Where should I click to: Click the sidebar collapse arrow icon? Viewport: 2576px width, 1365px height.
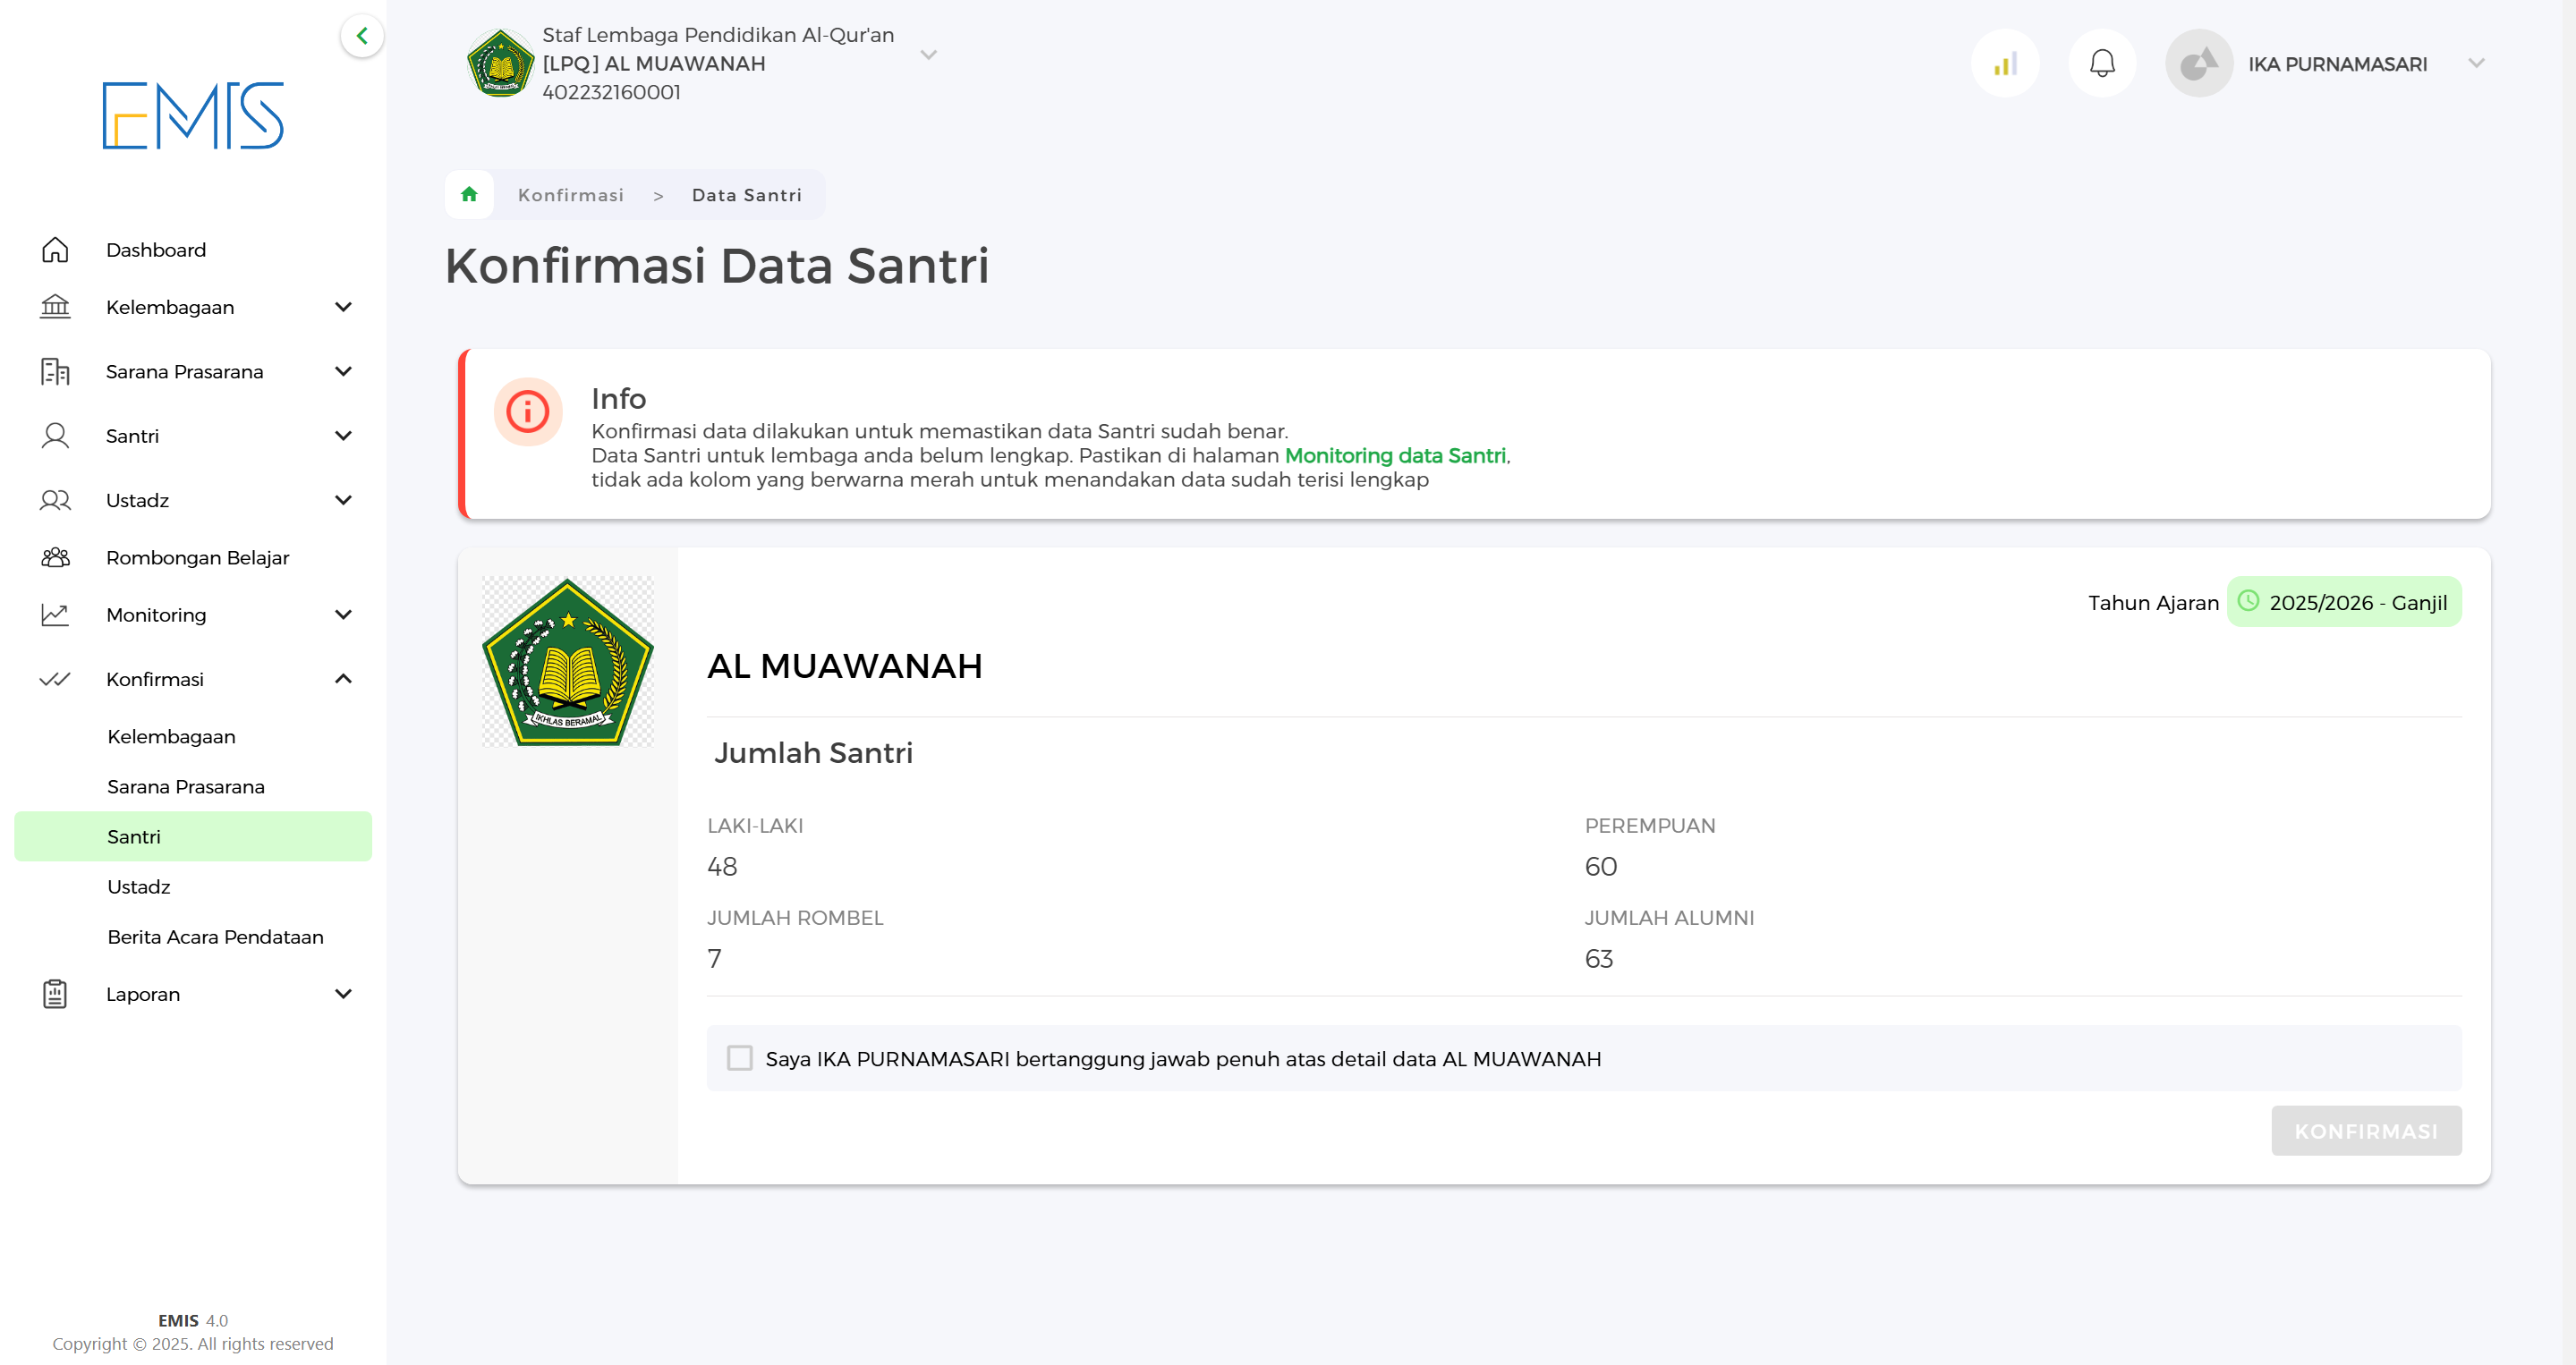point(362,36)
